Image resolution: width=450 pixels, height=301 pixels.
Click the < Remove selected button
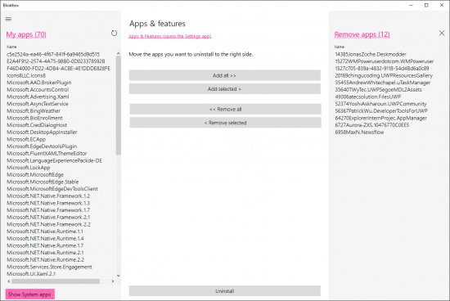pos(225,123)
